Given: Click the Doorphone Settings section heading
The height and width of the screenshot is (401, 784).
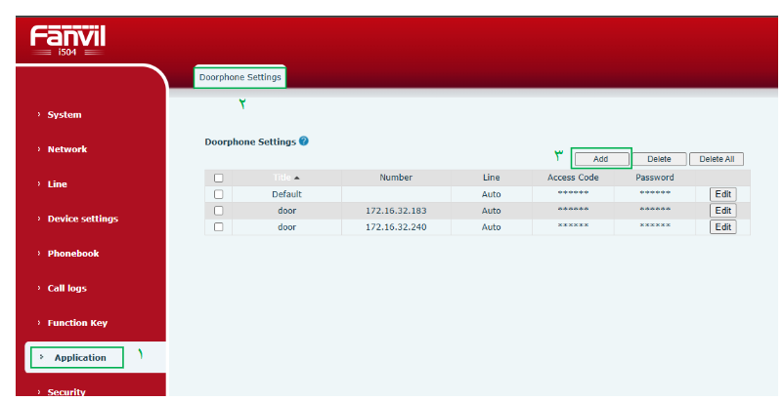Looking at the screenshot, I should (x=250, y=141).
